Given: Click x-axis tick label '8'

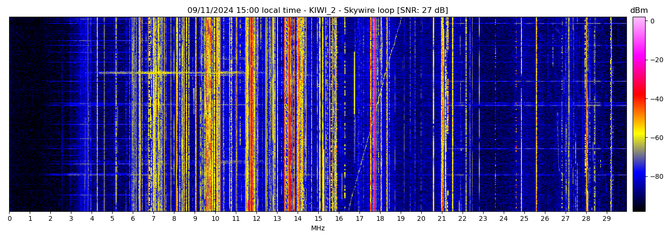Looking at the screenshot, I should click(x=174, y=219).
